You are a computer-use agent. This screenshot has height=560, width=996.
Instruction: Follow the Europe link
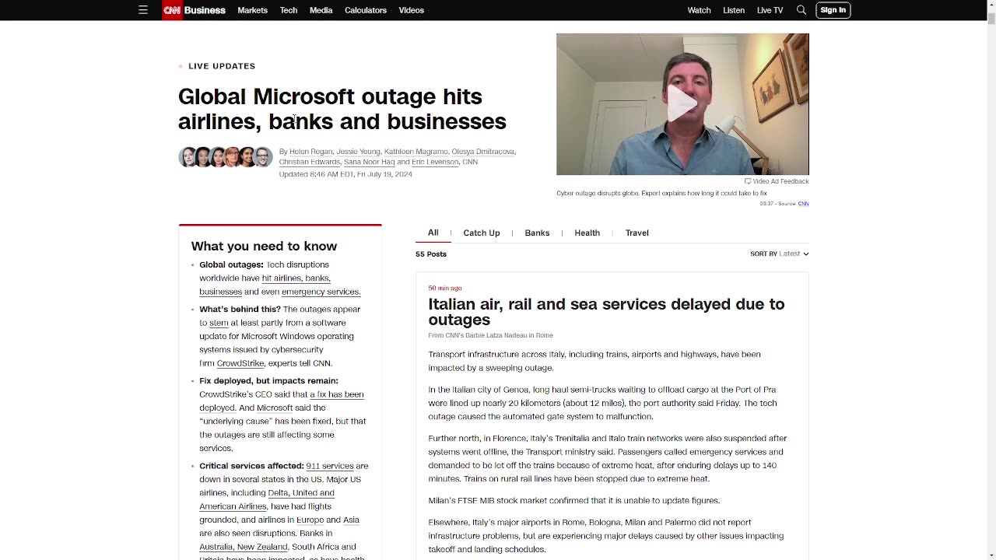coord(310,520)
